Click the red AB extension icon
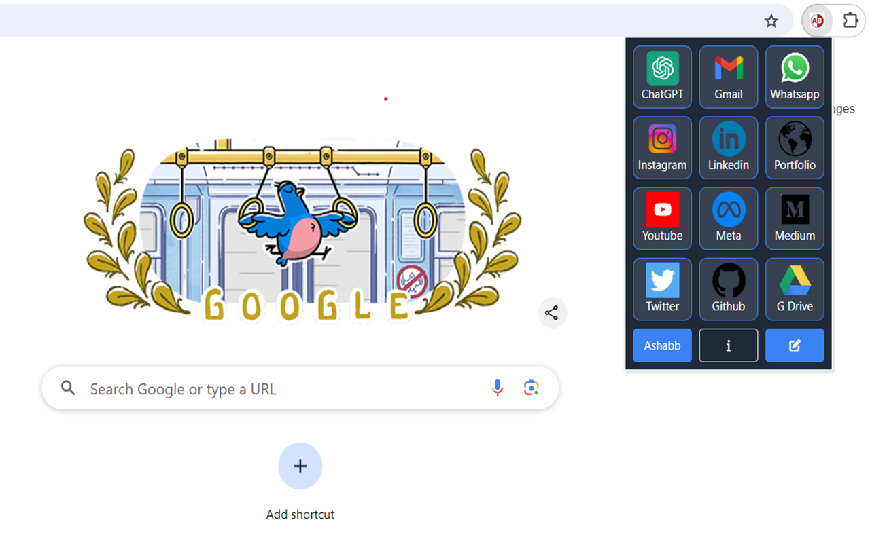 tap(817, 21)
